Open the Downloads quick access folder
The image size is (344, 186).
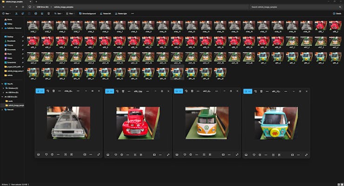pos(12,41)
